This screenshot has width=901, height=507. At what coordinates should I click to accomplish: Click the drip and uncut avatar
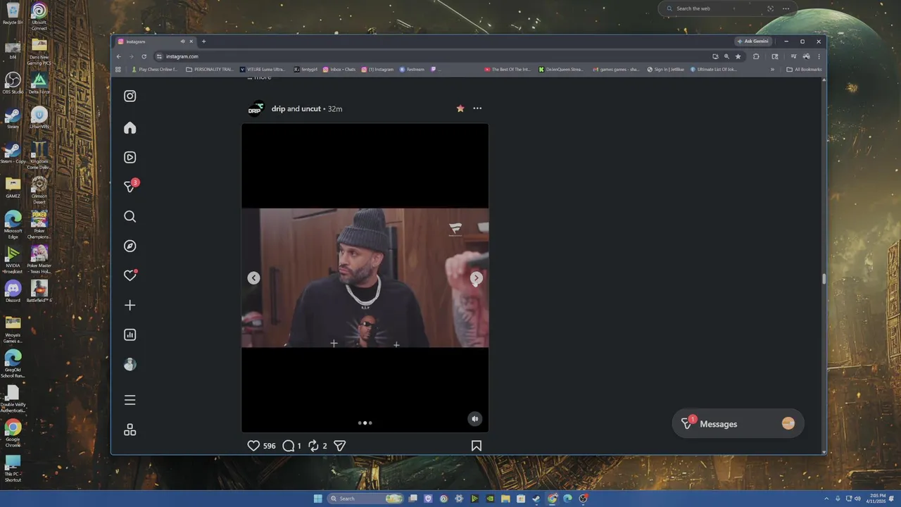coord(256,108)
